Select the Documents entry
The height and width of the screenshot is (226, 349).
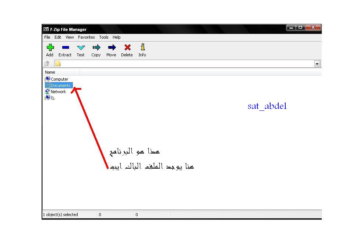(59, 85)
